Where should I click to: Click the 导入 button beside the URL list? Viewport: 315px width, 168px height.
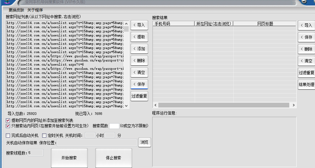(x=139, y=25)
